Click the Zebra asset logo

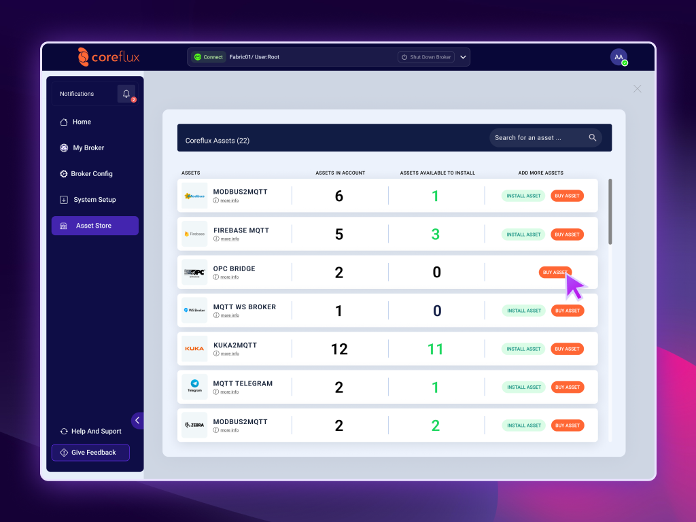coord(194,425)
